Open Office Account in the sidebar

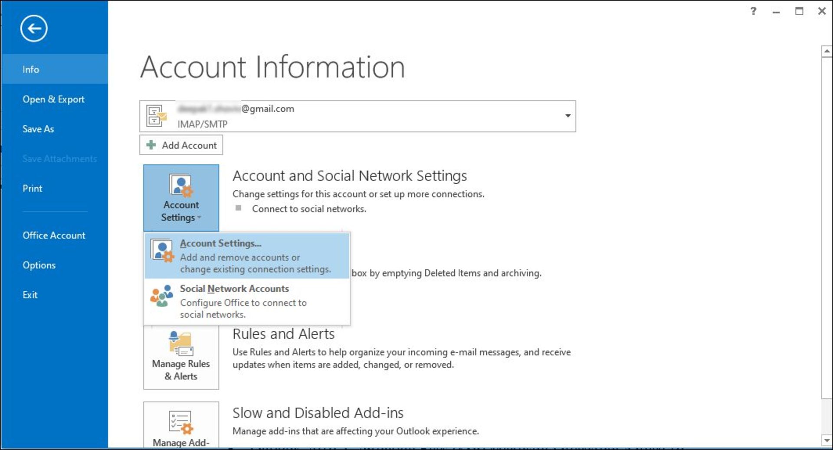click(54, 235)
